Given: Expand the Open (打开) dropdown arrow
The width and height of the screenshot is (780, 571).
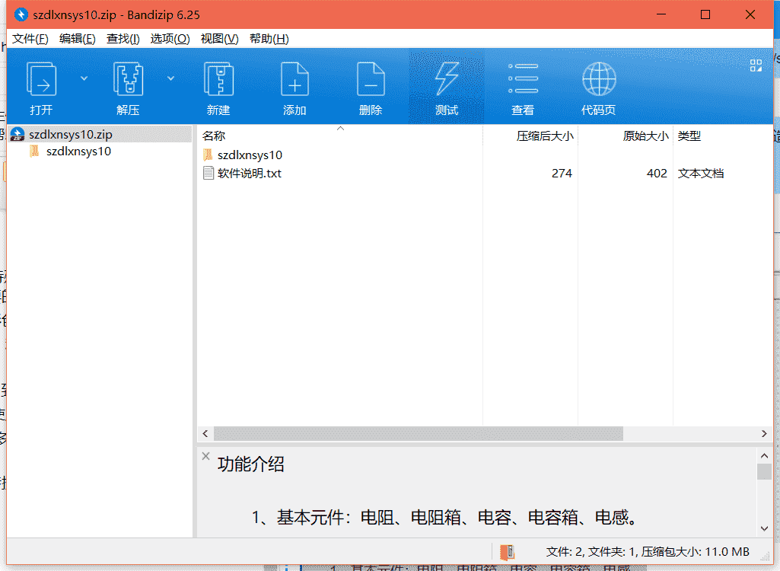Looking at the screenshot, I should (84, 78).
